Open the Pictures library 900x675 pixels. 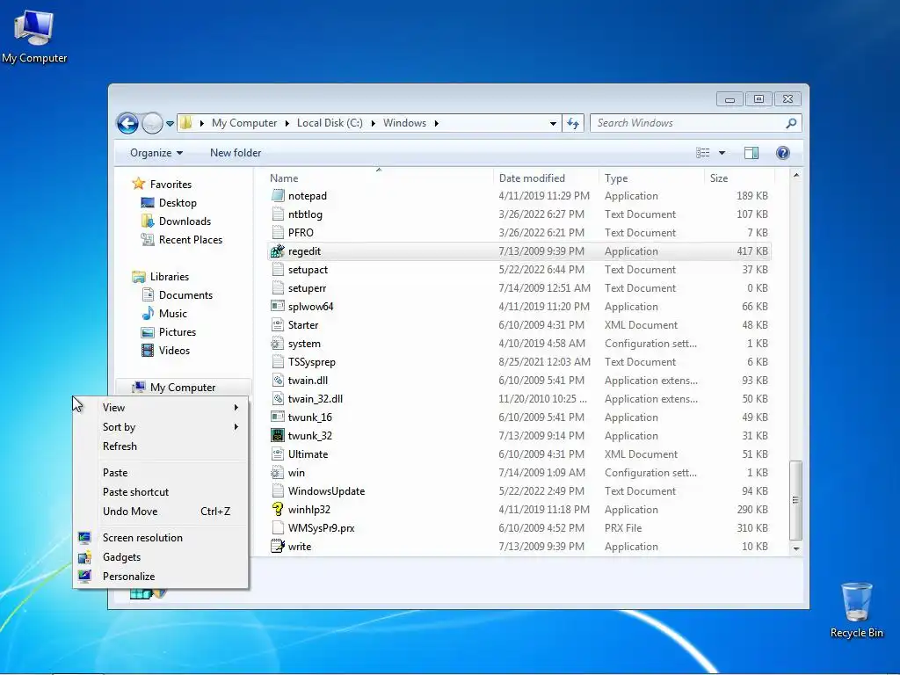tap(178, 331)
